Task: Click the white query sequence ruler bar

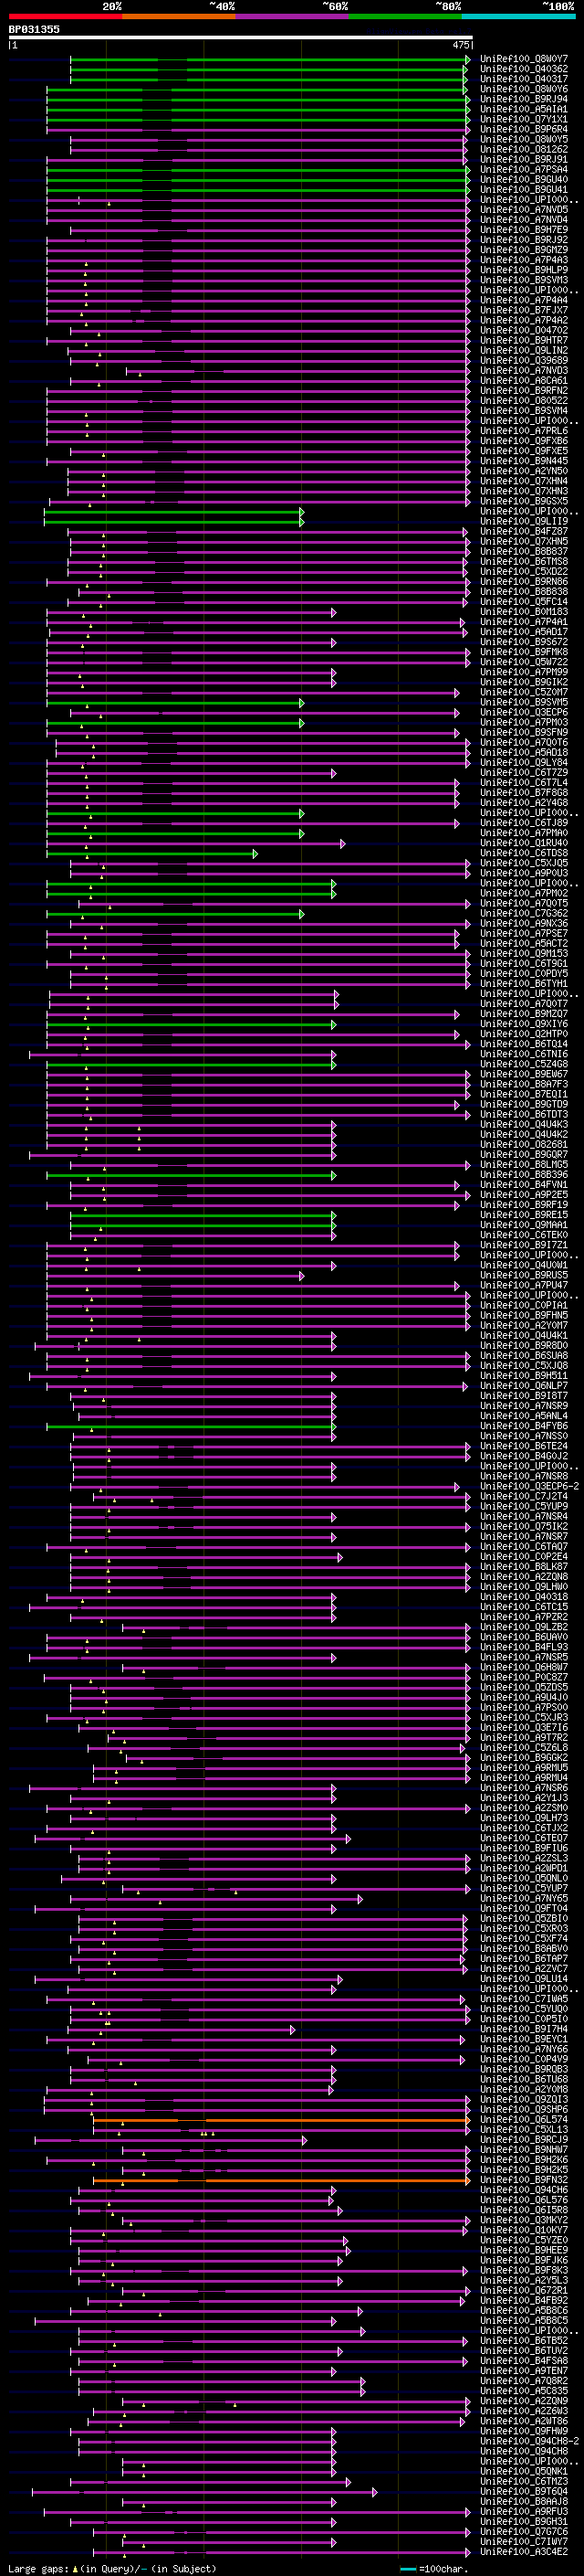Action: pyautogui.click(x=240, y=38)
